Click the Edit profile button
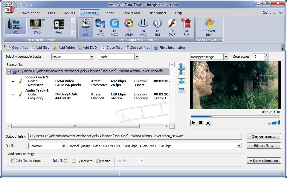287x178 pixels. (264, 146)
